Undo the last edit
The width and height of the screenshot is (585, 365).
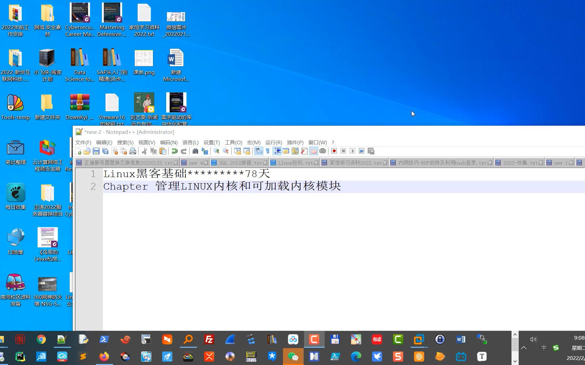pyautogui.click(x=174, y=151)
